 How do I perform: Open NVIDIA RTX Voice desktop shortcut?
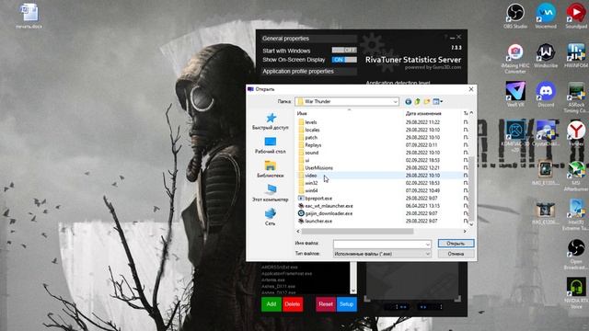coord(576,293)
